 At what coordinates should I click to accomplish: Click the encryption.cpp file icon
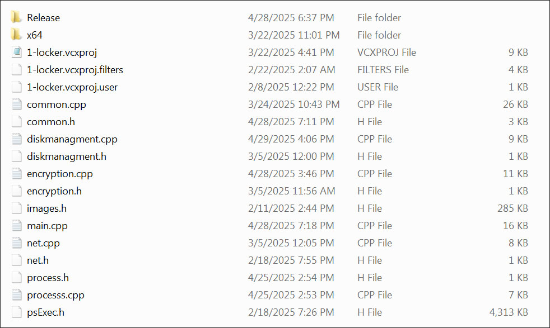click(16, 174)
